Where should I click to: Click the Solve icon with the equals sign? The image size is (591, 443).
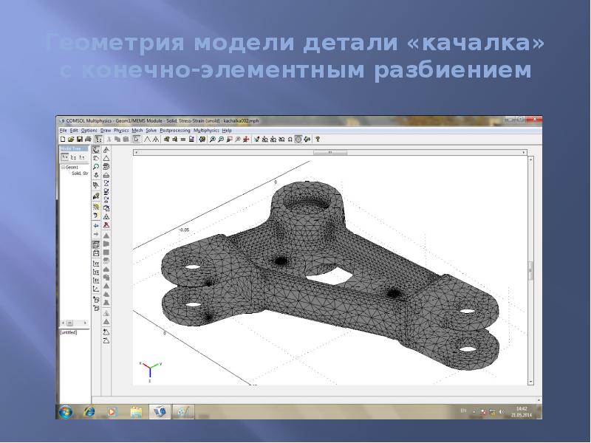(184, 138)
